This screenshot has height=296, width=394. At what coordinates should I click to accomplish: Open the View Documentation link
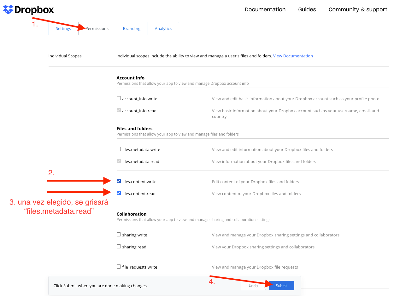pos(293,56)
